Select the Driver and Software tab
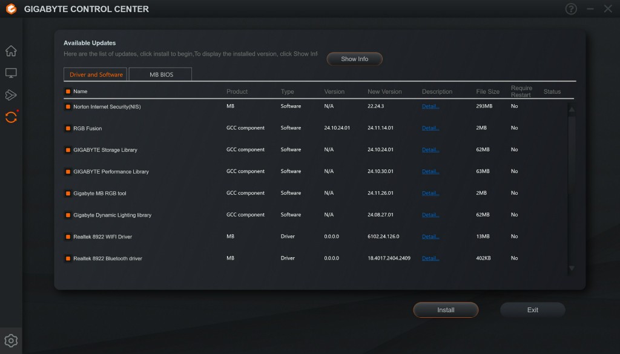Viewport: 620px width, 354px height. coord(96,74)
